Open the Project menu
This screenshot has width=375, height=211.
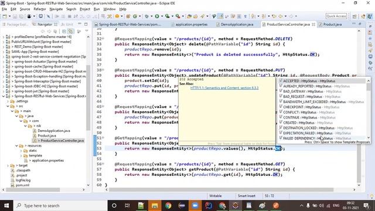(84, 9)
